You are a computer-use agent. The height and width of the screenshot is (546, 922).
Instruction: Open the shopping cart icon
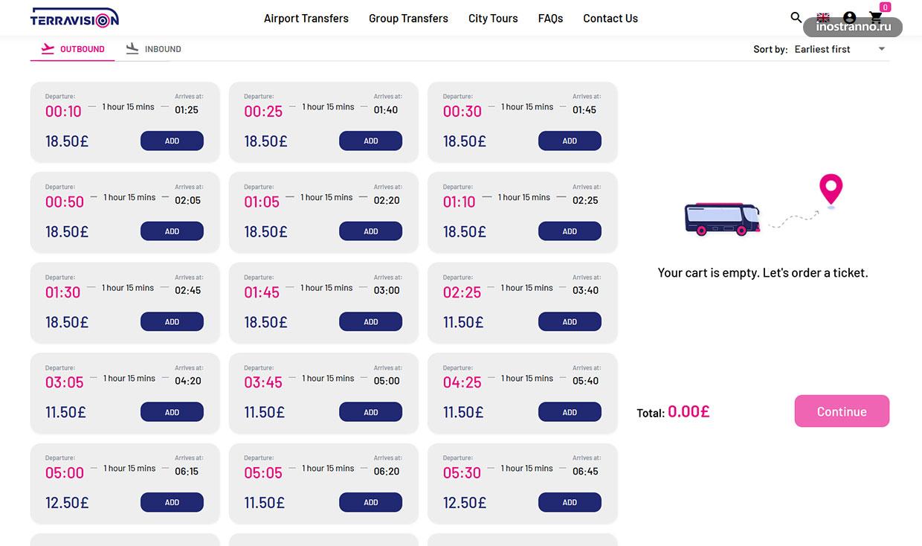876,17
